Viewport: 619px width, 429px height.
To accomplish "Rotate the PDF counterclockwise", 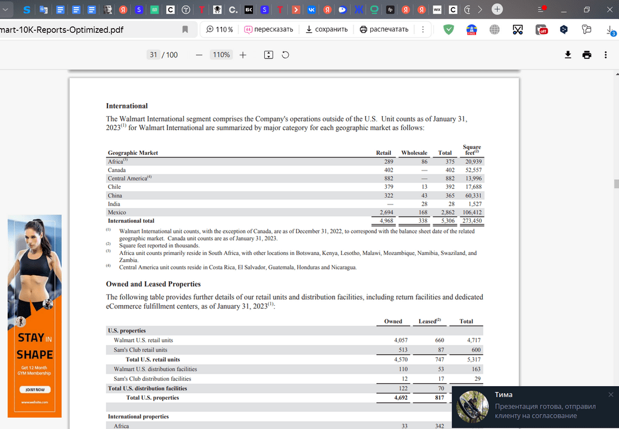I will pos(286,55).
